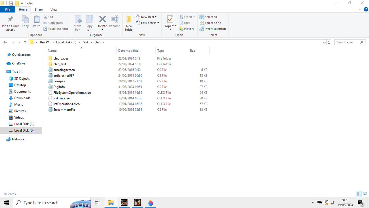
Task: Open the Easy access dropdown
Action: coord(147,23)
